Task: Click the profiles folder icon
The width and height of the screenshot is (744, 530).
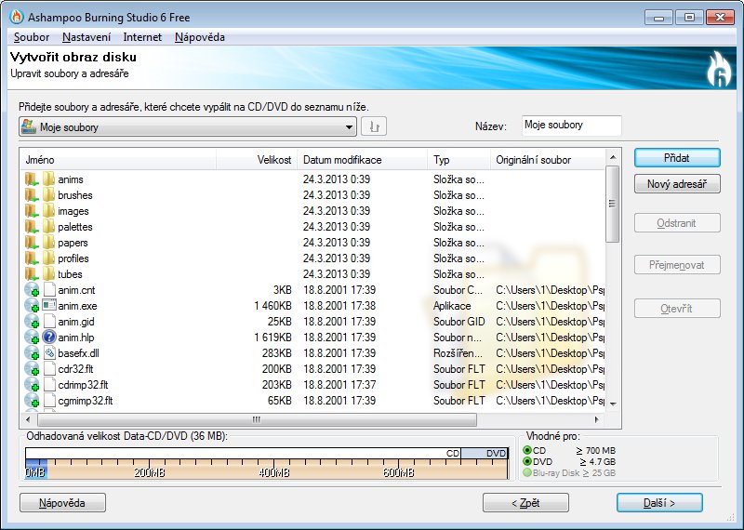Action: 48,258
